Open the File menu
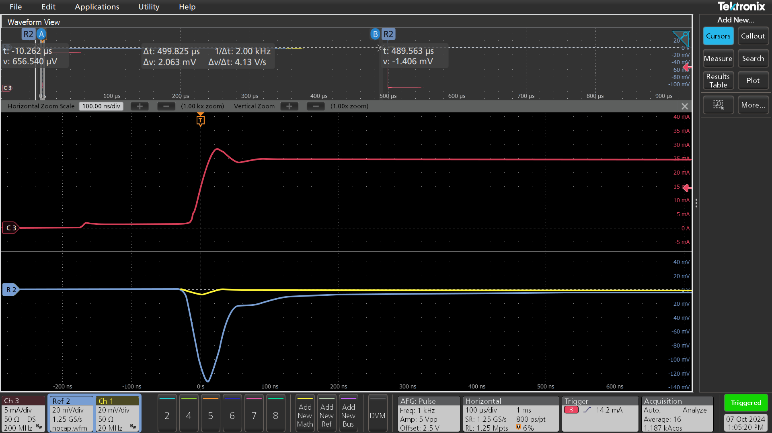This screenshot has height=433, width=772. 16,7
